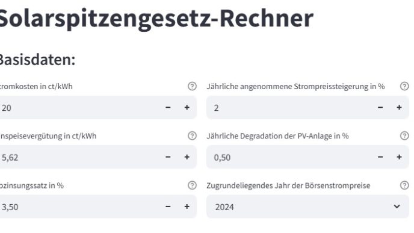Click help icon for Jährliche Strompreissteigerung
This screenshot has width=414, height=233.
pyautogui.click(x=404, y=86)
